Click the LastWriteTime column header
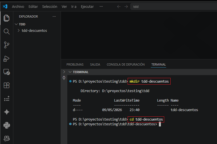This screenshot has width=217, height=144. coord(127,100)
